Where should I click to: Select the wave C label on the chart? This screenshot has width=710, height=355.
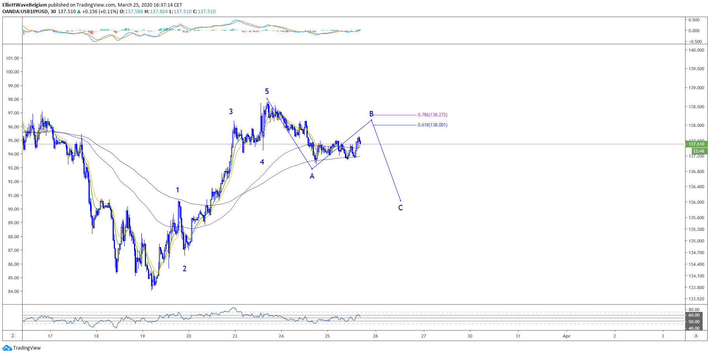400,208
